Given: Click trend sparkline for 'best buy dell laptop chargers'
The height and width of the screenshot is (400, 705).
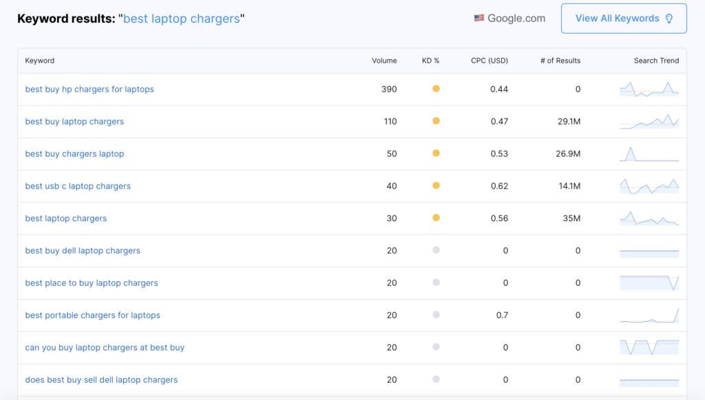Looking at the screenshot, I should [649, 253].
